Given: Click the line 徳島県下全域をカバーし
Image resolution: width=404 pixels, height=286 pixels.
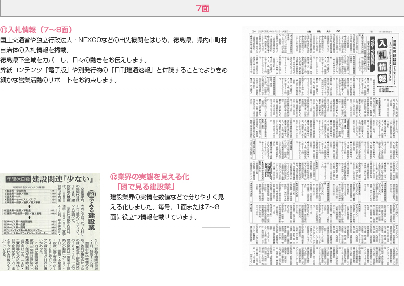Looking at the screenshot, I should [x=74, y=60].
